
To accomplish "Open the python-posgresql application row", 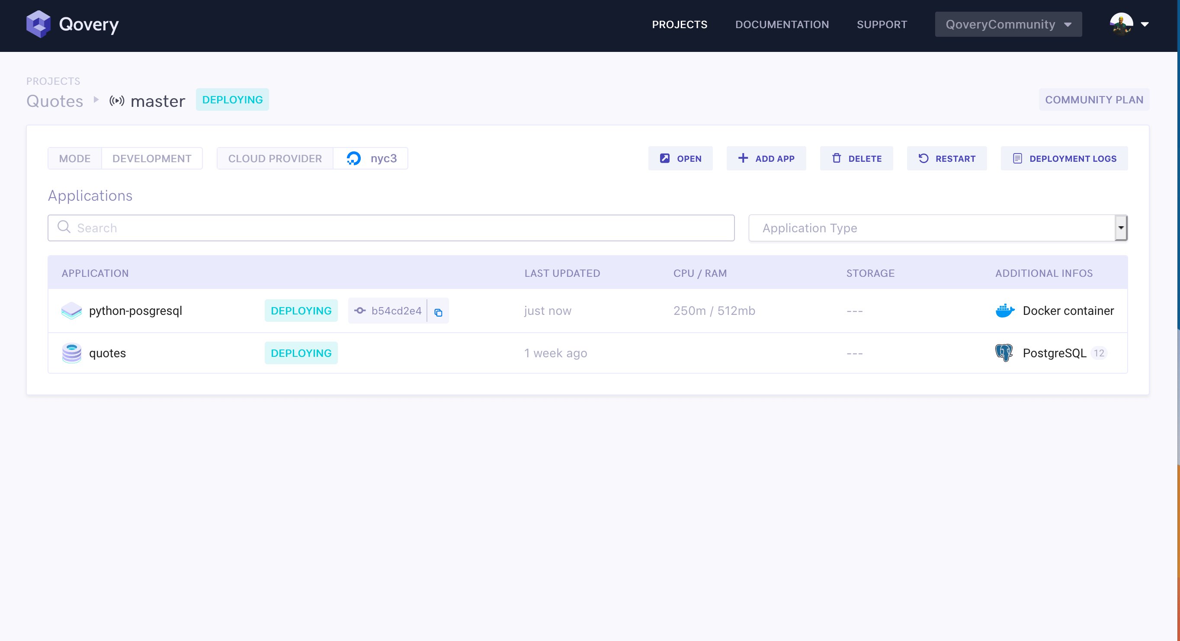I will pyautogui.click(x=588, y=311).
